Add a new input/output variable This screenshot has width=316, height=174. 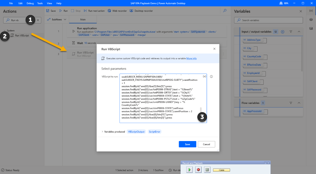coord(282,31)
